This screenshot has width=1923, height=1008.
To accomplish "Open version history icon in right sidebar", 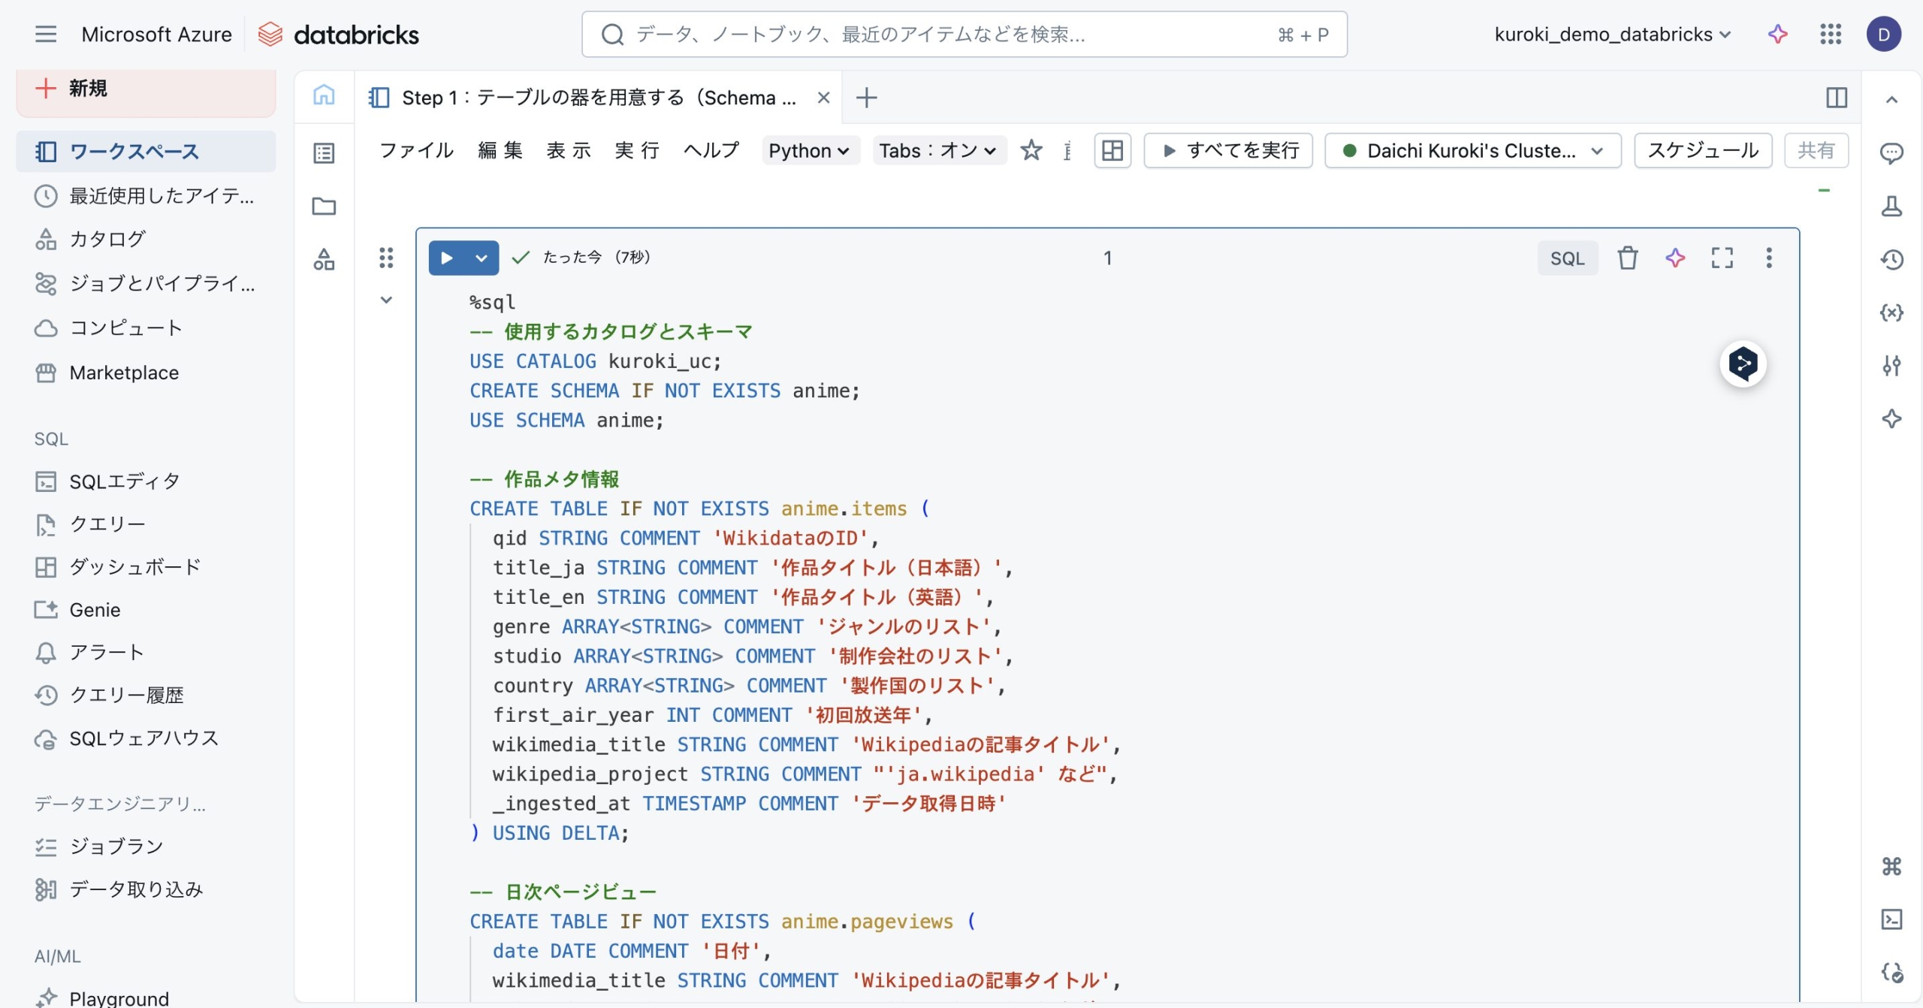I will pyautogui.click(x=1891, y=260).
